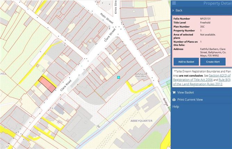Click the Main Street label on map

click(107, 18)
